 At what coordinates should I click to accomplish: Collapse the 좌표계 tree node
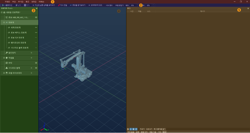[4, 23]
